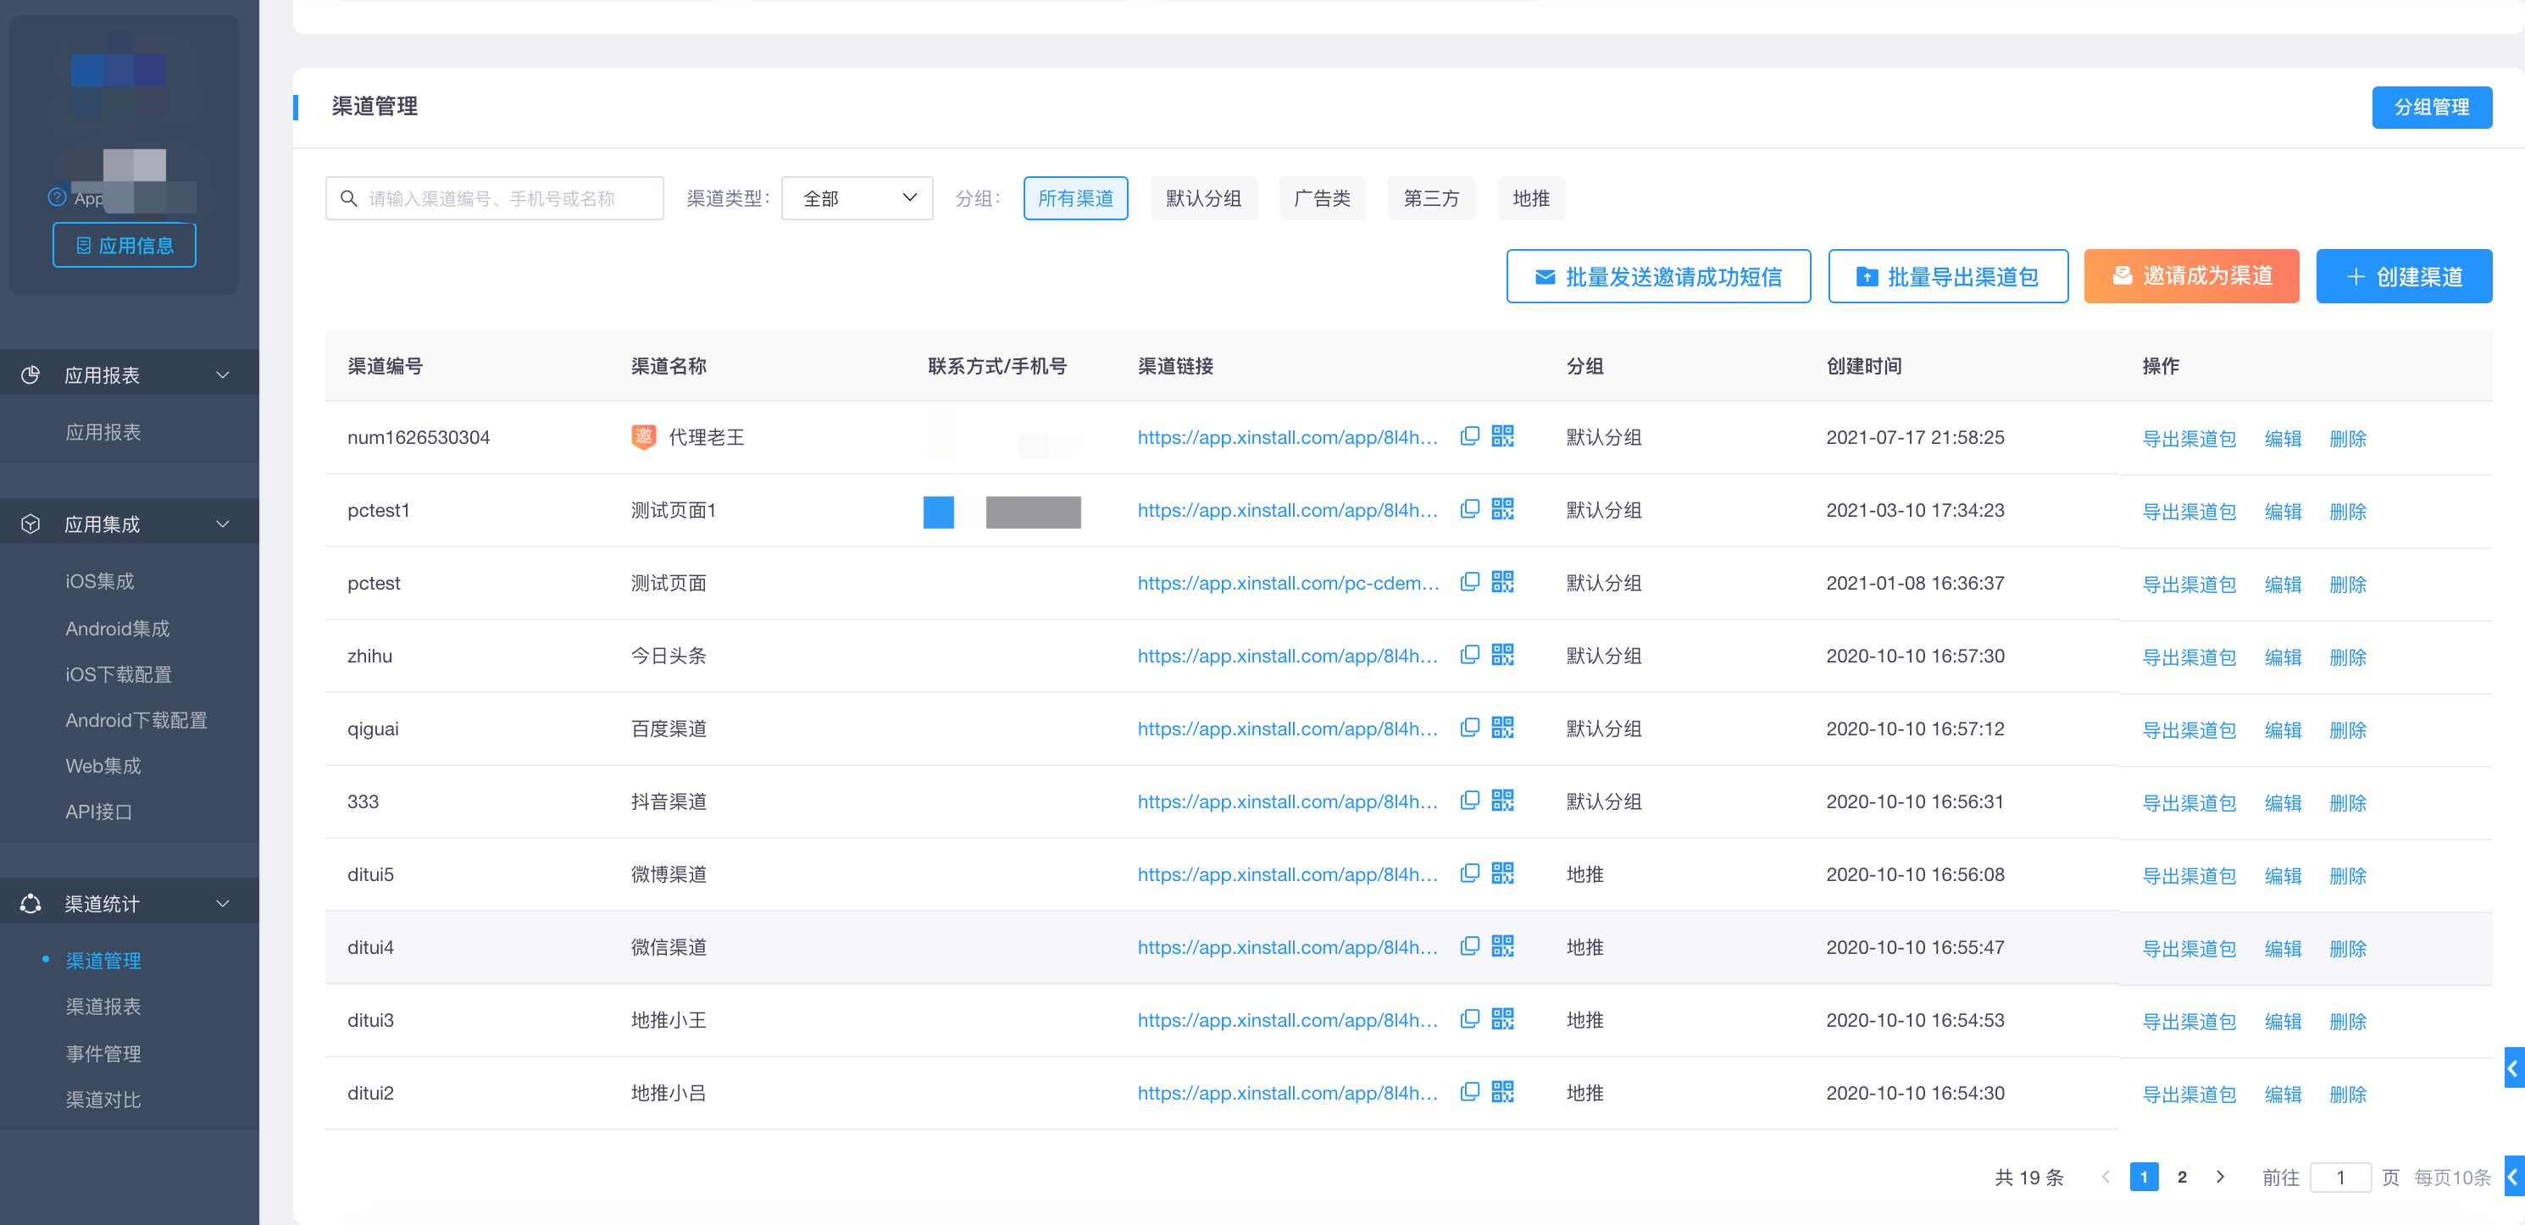Click the collapse arrow tab near pagination

tap(2513, 1177)
